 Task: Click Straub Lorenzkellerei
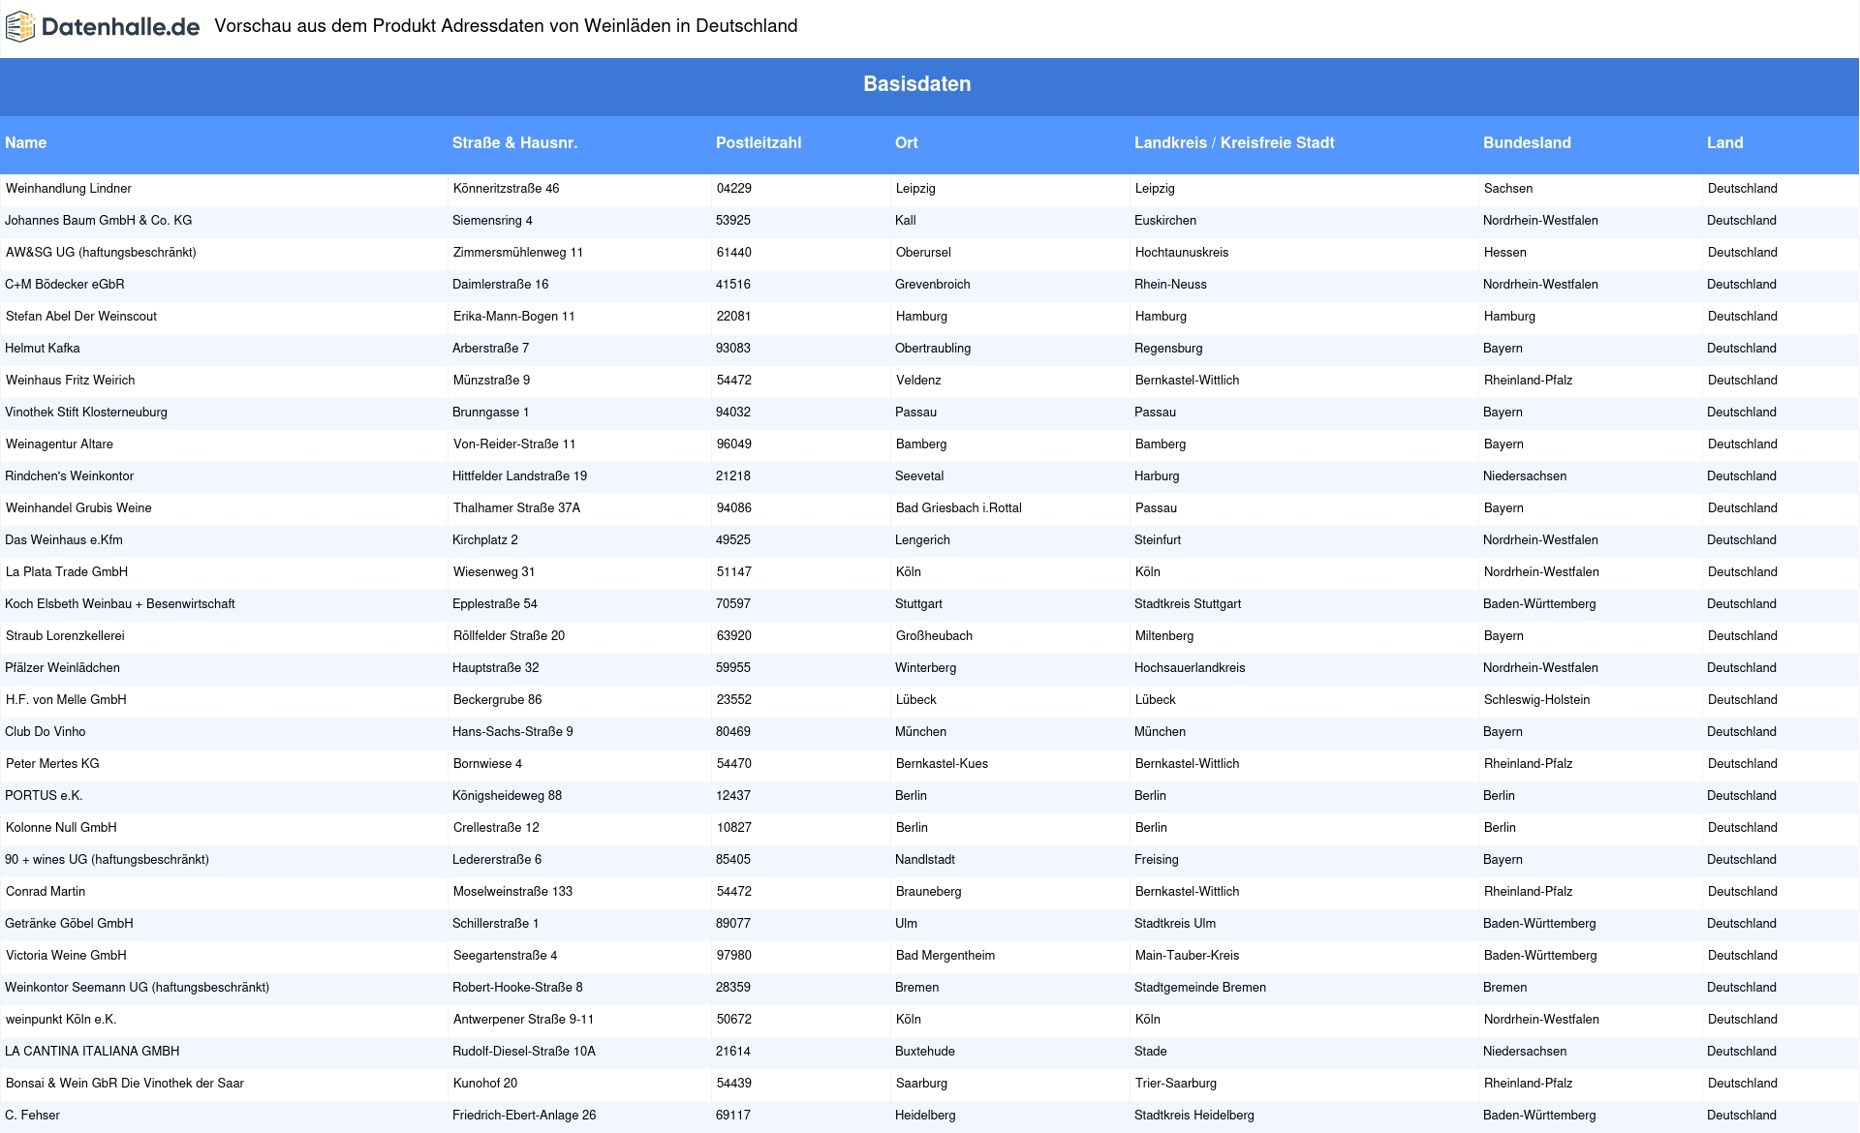coord(65,636)
